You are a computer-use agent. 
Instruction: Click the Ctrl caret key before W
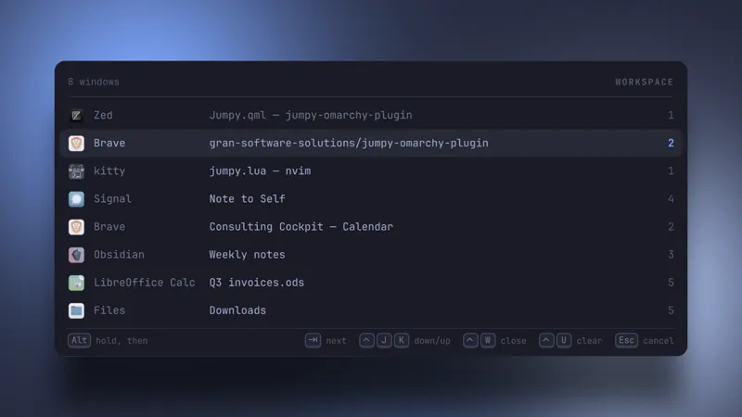[x=470, y=340]
